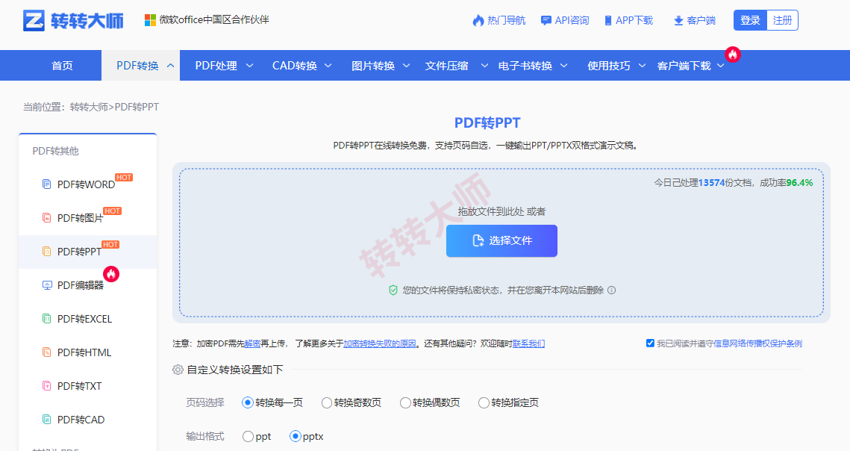This screenshot has height=451, width=850.
Task: Open PDF转TXT in sidebar
Action: (x=80, y=386)
